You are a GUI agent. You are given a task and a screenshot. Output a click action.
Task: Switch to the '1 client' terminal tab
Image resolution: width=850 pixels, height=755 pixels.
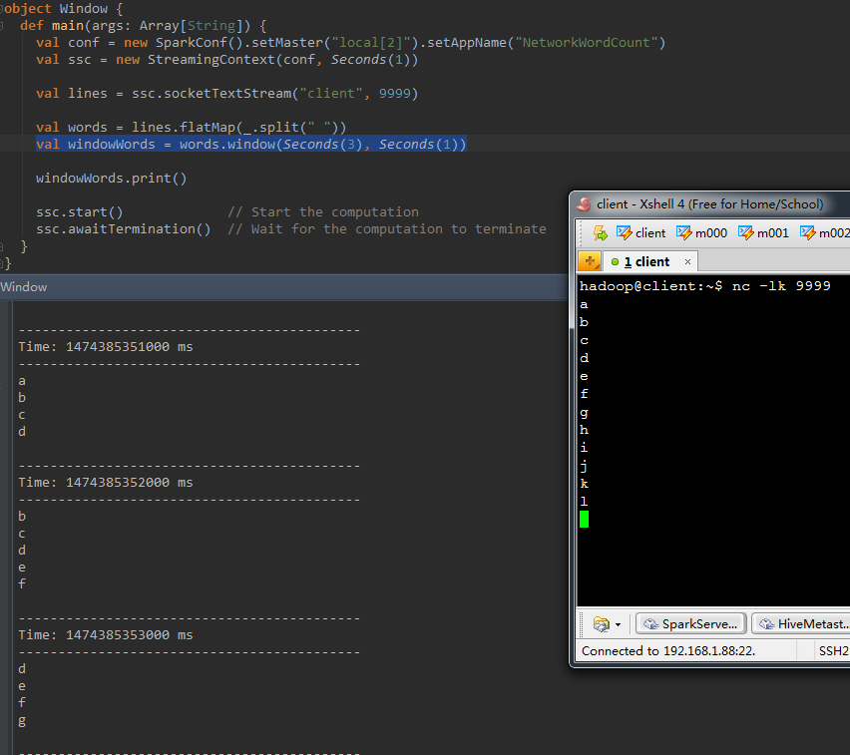coord(646,262)
